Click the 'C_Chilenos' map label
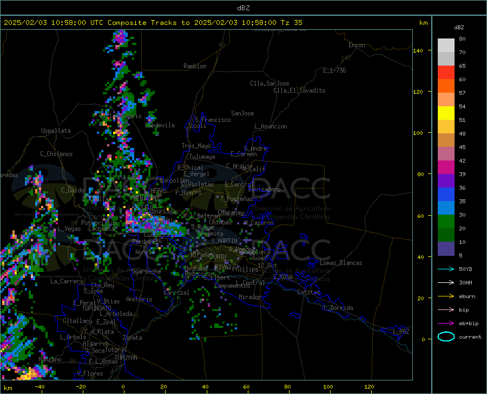Viewport: 487px width, 394px height. pos(56,154)
